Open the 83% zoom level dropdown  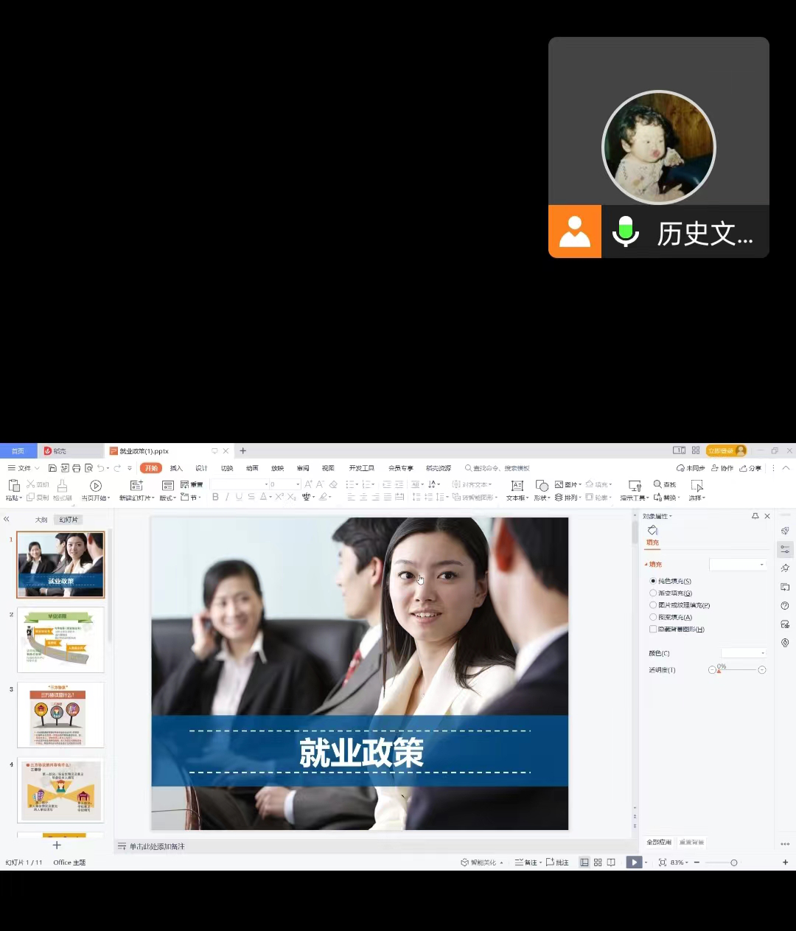point(678,862)
